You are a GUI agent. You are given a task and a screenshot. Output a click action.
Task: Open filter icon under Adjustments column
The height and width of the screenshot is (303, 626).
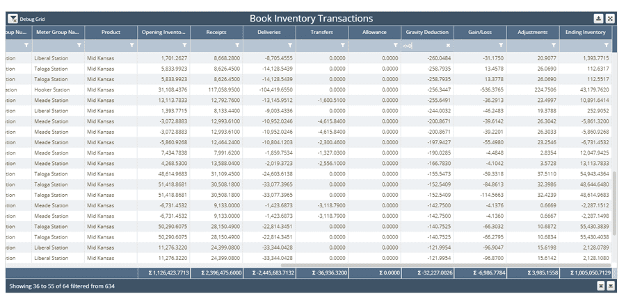click(554, 45)
